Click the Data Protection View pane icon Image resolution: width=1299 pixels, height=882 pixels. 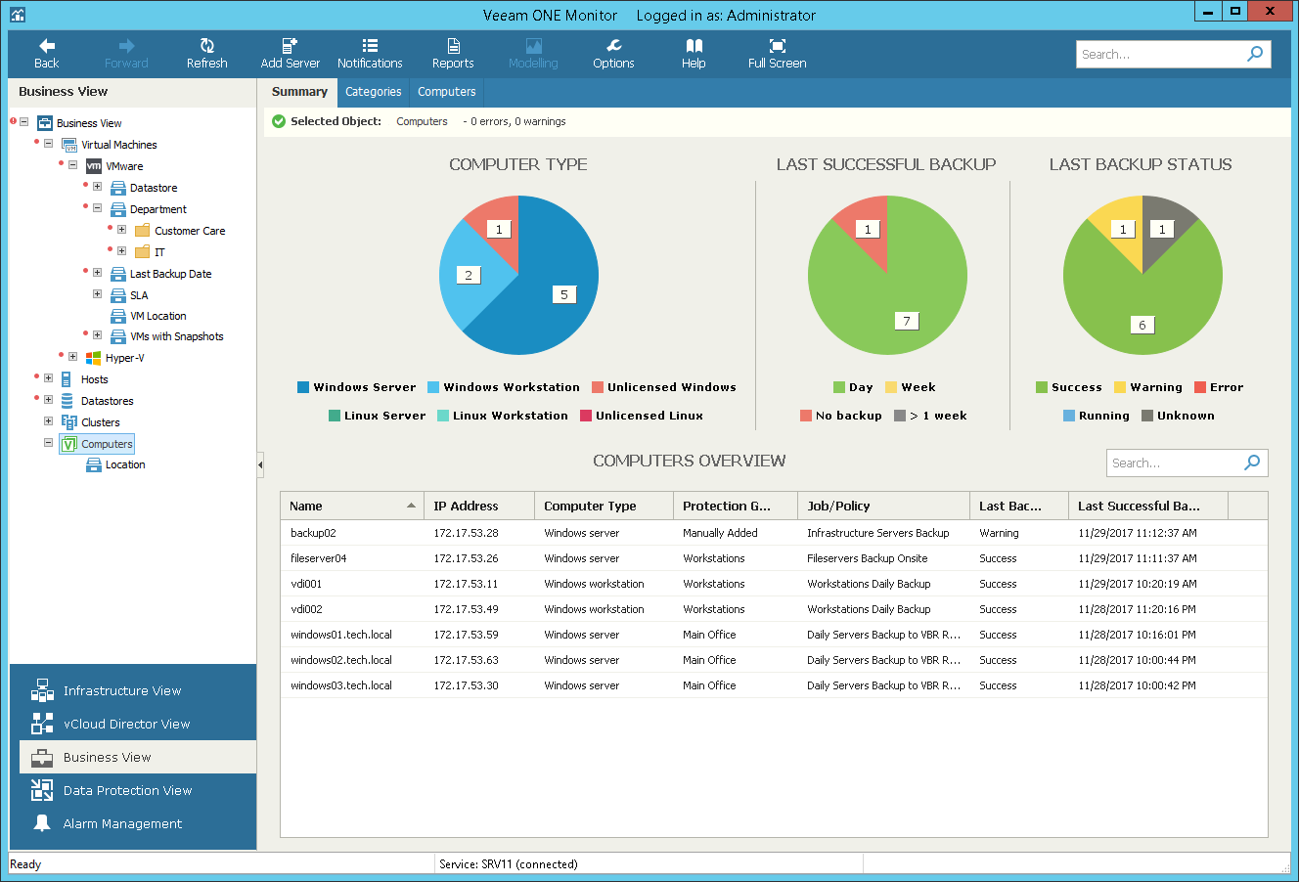click(42, 790)
